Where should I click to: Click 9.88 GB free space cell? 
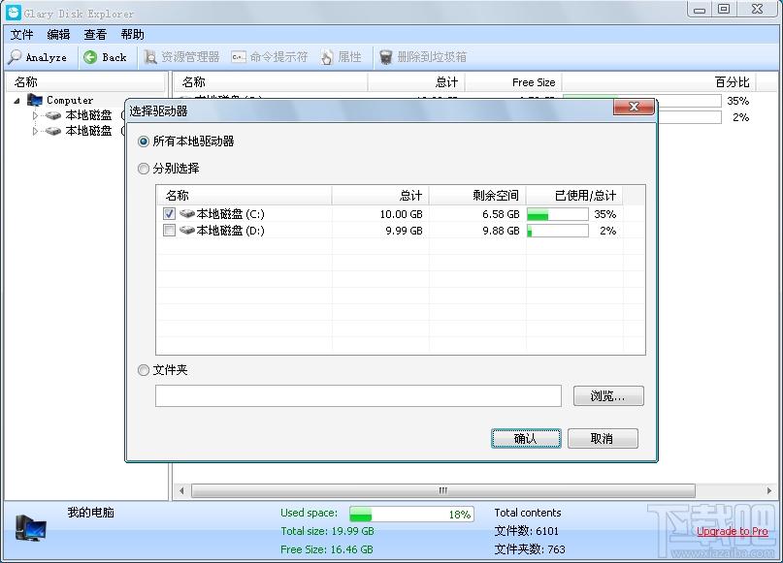coord(501,231)
